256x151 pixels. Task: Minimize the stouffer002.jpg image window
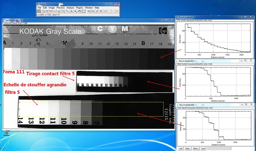(x=162, y=20)
